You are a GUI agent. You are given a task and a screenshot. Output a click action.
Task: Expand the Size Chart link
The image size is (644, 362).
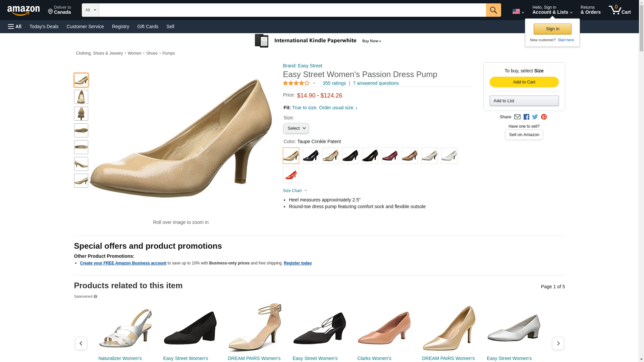(x=295, y=191)
